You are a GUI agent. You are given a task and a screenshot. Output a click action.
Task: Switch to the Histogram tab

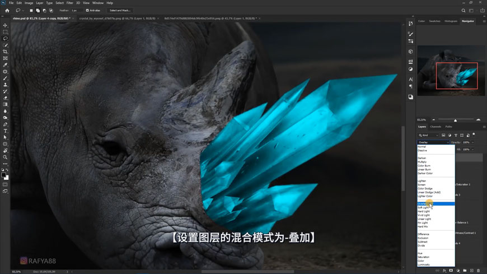(x=451, y=21)
